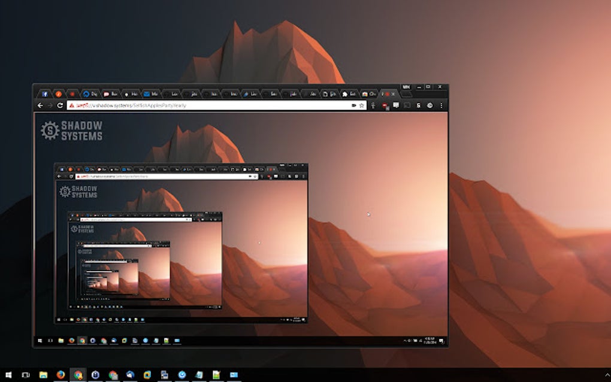The height and width of the screenshot is (382, 611).
Task: Open the Action Center from the system tray
Action: click(442, 339)
